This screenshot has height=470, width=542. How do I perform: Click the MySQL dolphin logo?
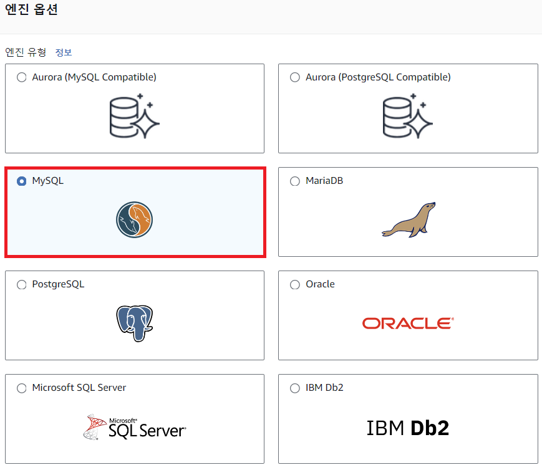point(135,220)
